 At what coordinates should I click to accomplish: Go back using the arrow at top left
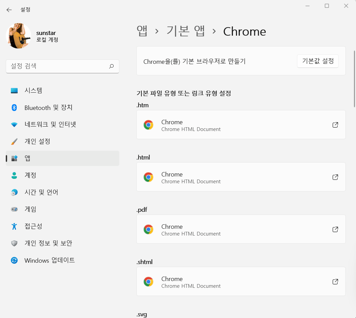click(9, 10)
